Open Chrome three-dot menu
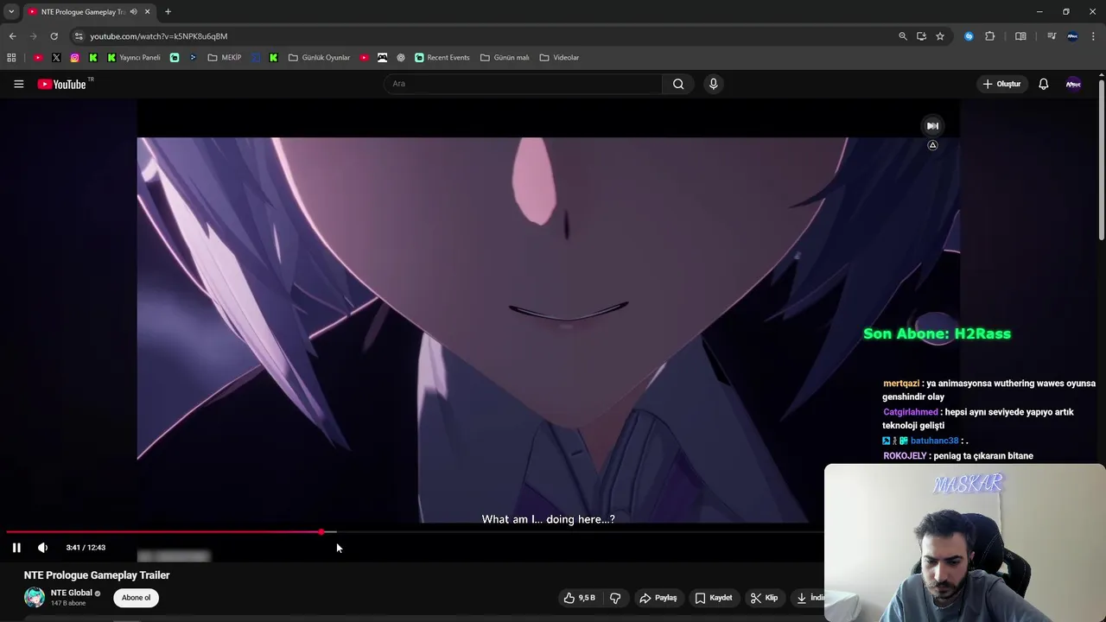Image resolution: width=1106 pixels, height=622 pixels. pos(1094,36)
